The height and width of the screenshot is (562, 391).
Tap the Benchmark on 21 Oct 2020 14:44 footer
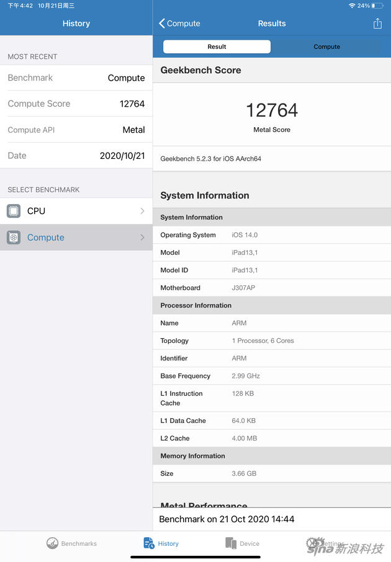pos(227,519)
